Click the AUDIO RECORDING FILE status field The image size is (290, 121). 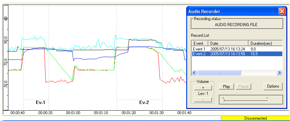pos(237,25)
